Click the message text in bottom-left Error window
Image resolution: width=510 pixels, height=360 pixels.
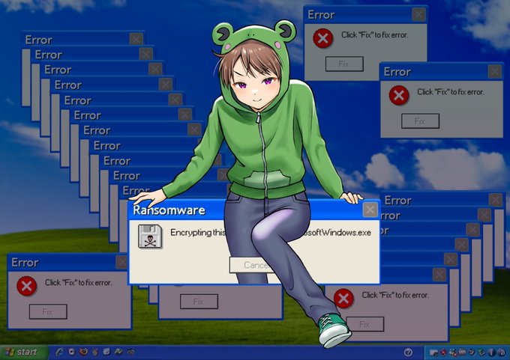79,283
